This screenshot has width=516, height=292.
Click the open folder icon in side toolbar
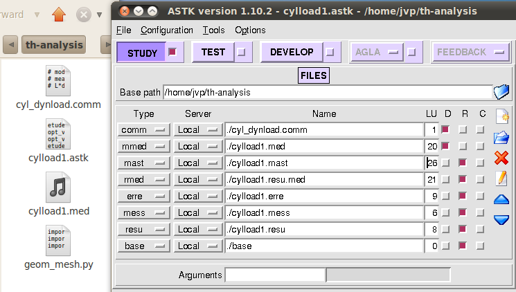point(501,138)
